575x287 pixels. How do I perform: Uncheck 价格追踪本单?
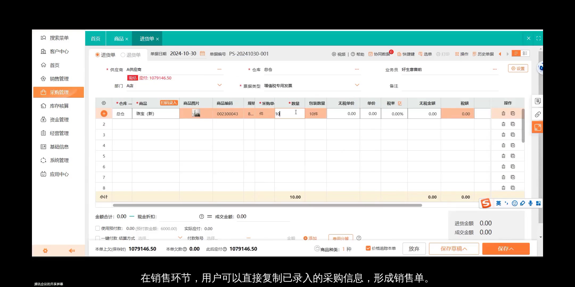pos(368,248)
